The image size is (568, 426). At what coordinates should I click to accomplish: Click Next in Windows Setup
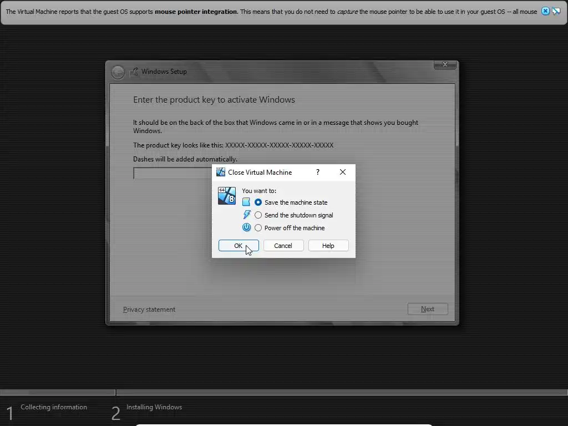tap(428, 309)
